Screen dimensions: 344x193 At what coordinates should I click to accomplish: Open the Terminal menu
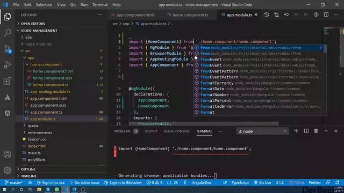coord(100,5)
